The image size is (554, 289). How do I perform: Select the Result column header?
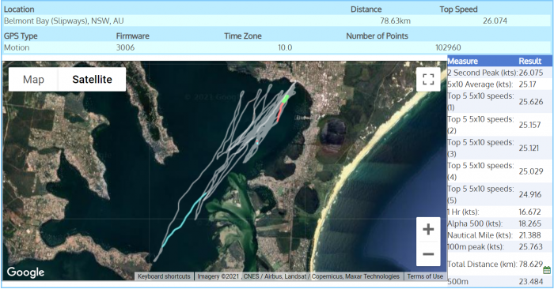tap(529, 61)
